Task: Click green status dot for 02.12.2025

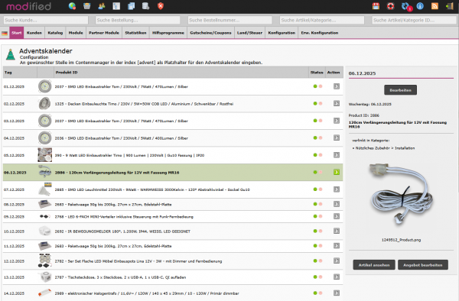Action: pos(315,103)
